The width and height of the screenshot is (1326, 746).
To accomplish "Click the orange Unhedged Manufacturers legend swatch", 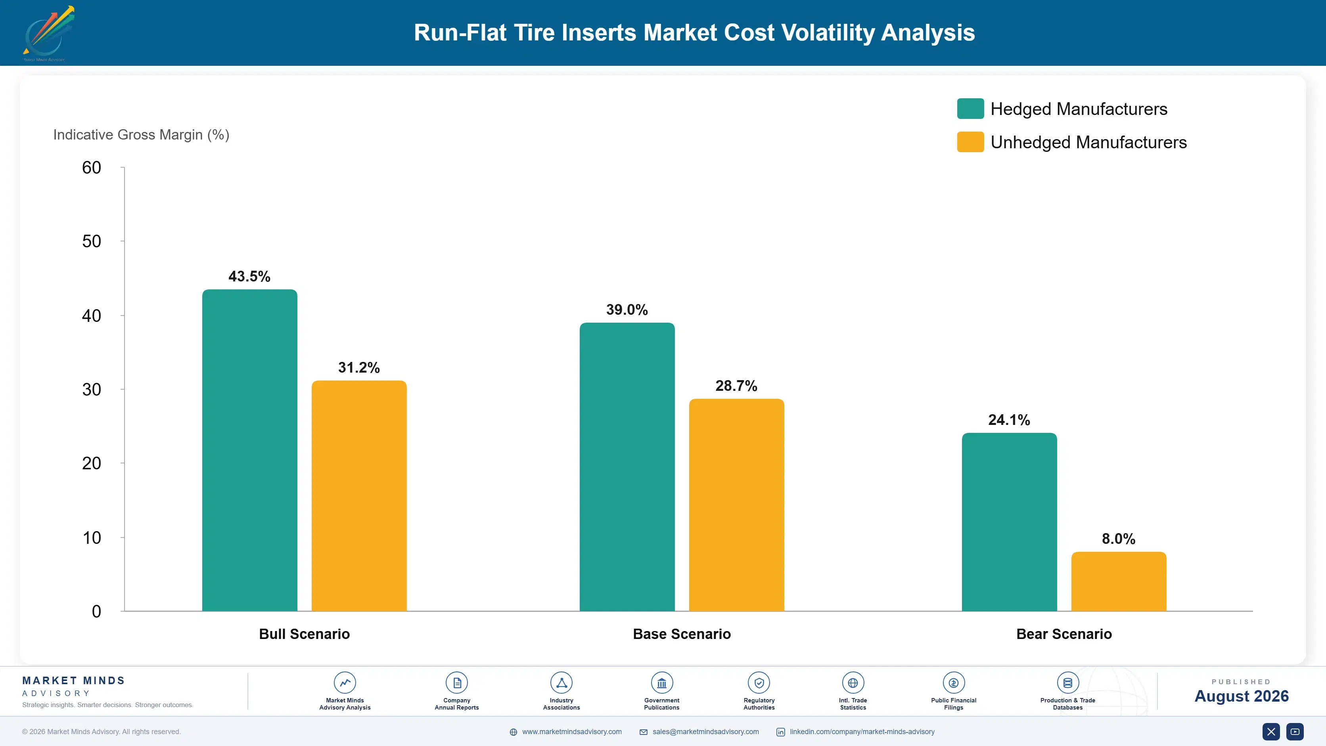I will 970,142.
